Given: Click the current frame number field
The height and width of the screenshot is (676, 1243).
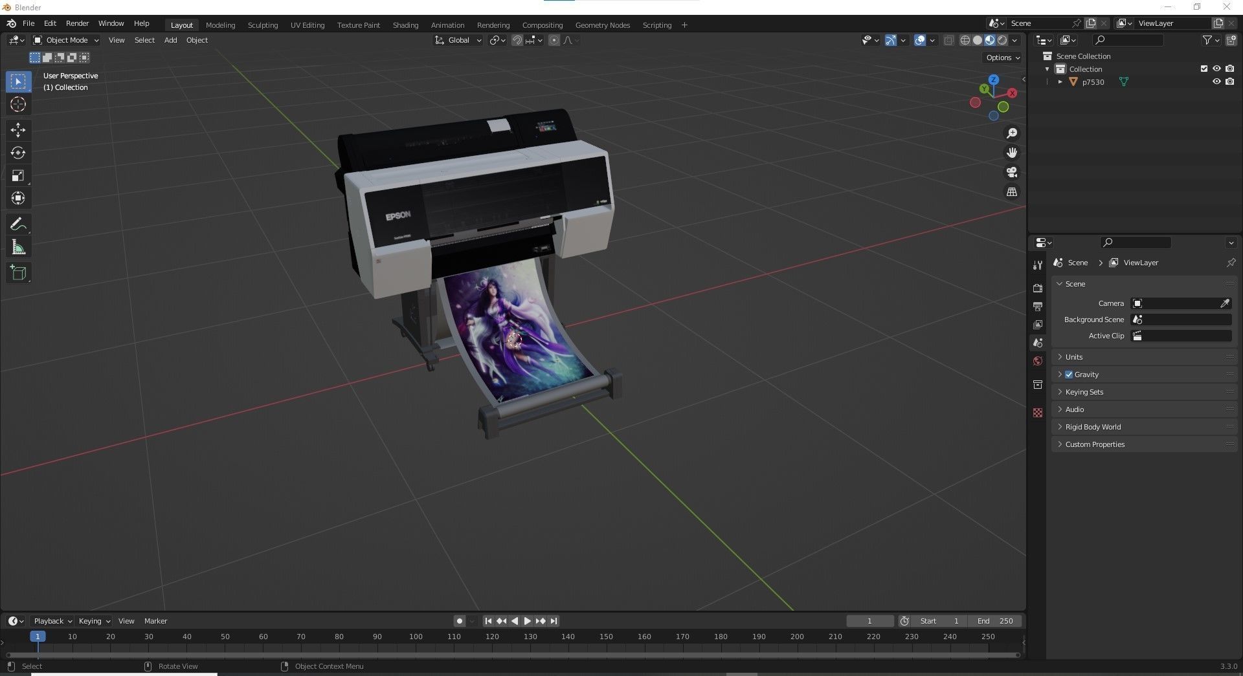Looking at the screenshot, I should (x=869, y=621).
